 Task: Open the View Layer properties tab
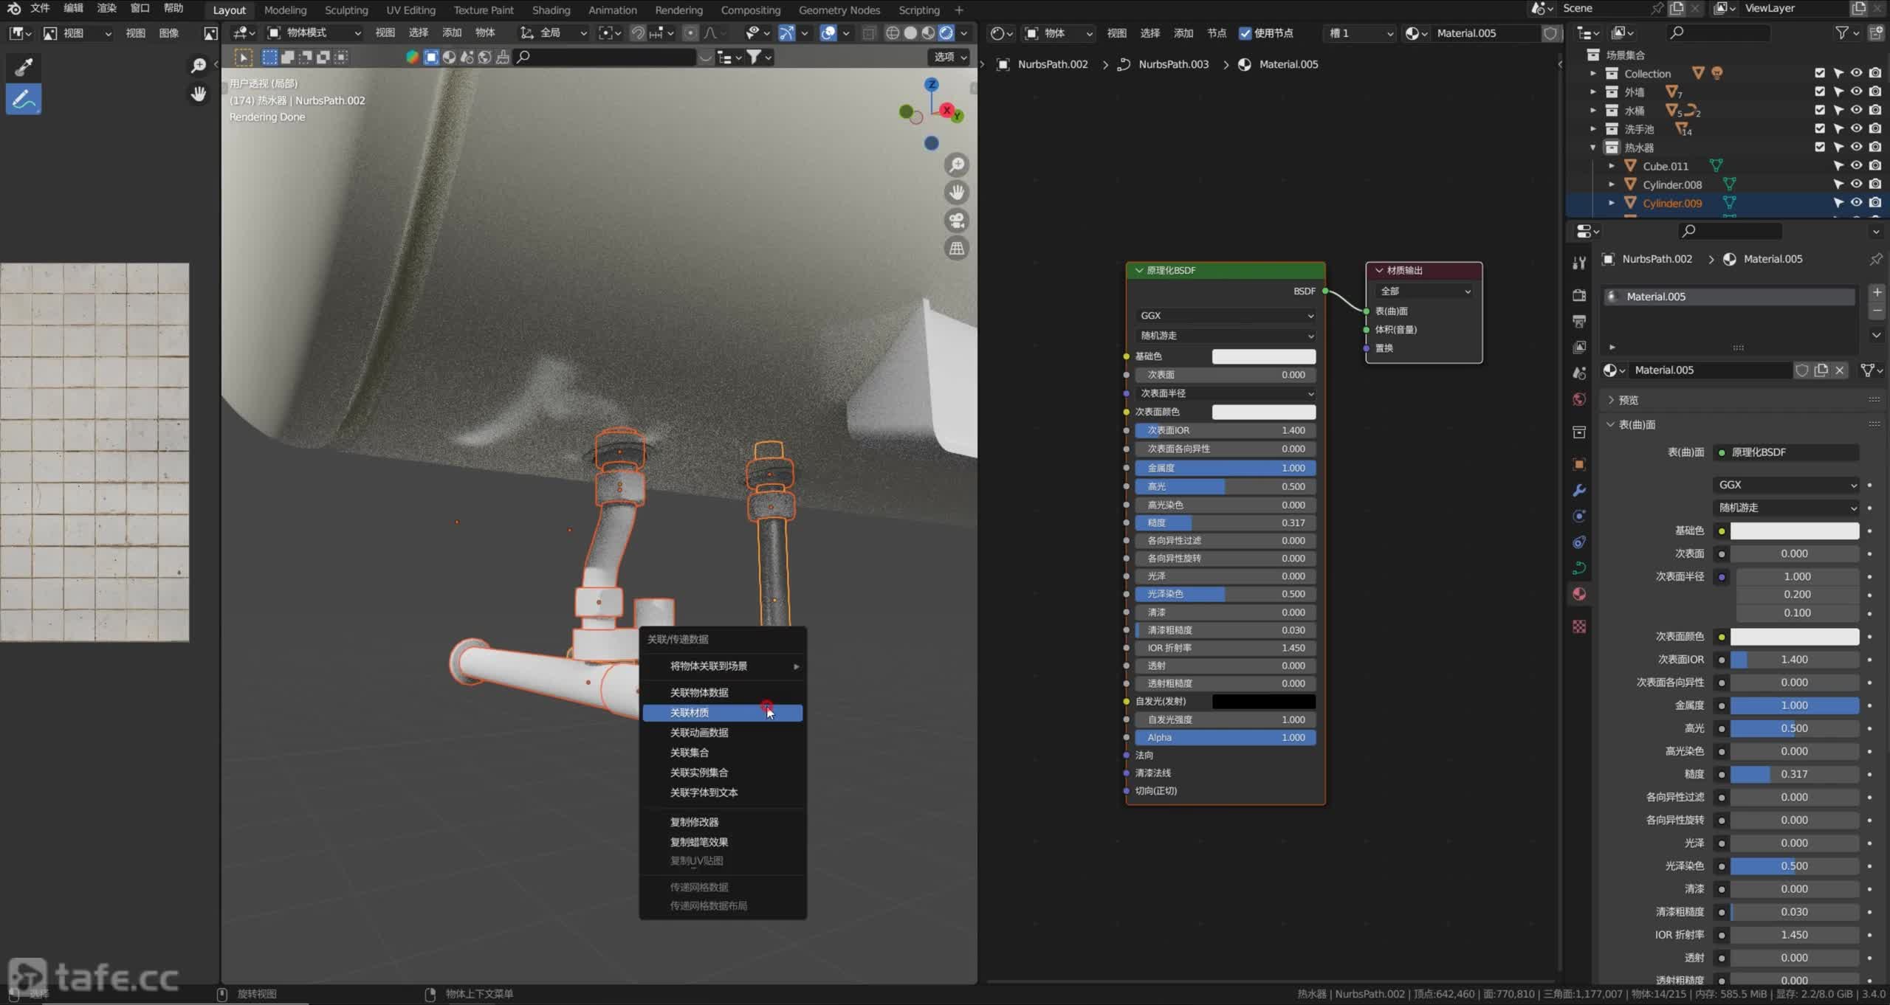[1579, 347]
